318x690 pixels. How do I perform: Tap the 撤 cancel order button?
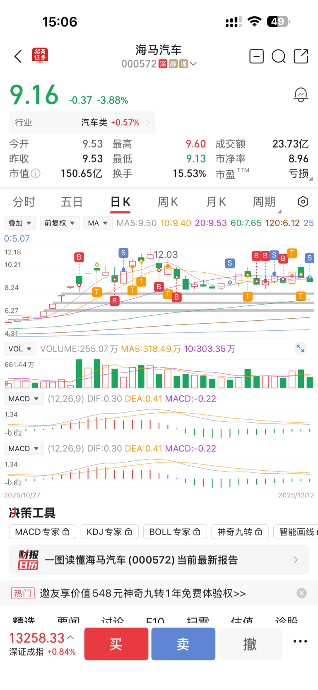point(250,644)
